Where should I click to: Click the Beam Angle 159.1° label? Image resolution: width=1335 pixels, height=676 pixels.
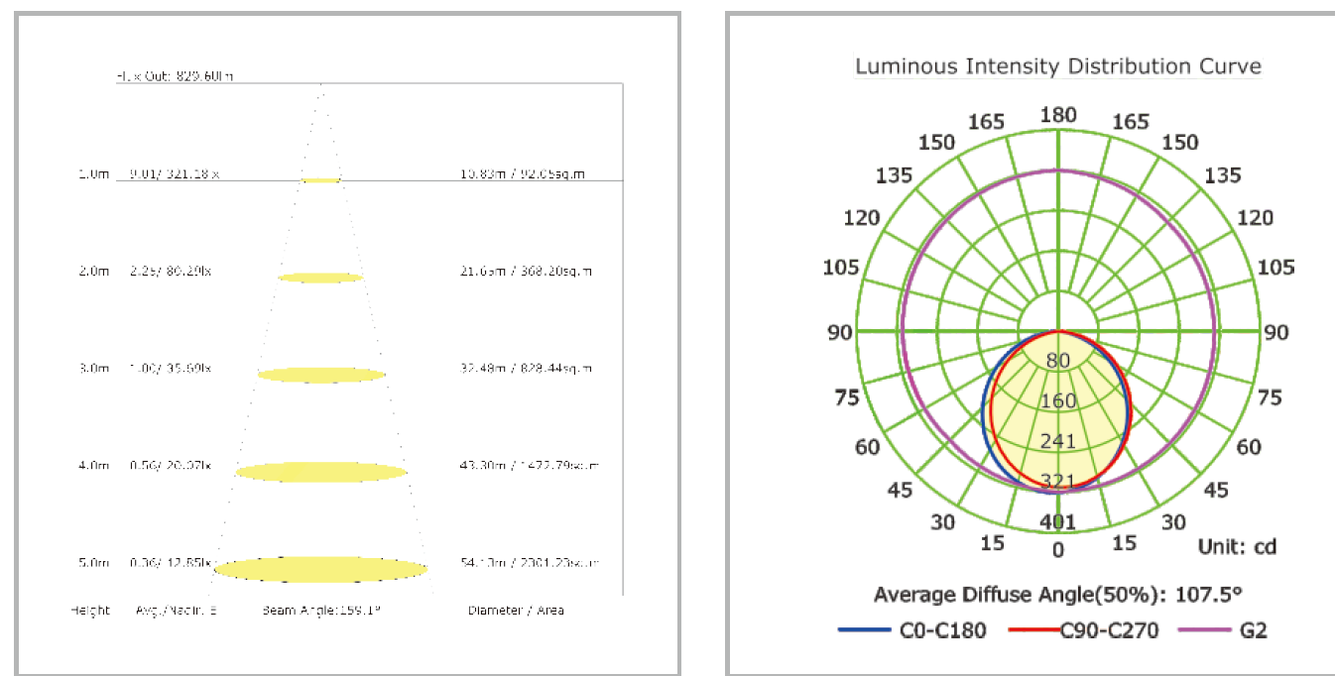coord(321,611)
